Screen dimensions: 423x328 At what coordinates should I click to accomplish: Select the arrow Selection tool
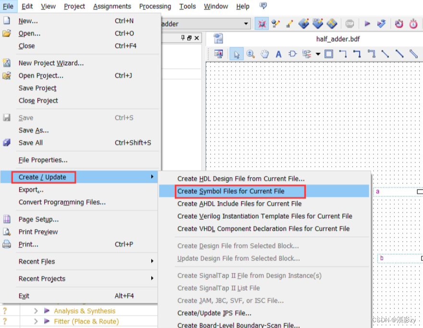click(x=237, y=54)
